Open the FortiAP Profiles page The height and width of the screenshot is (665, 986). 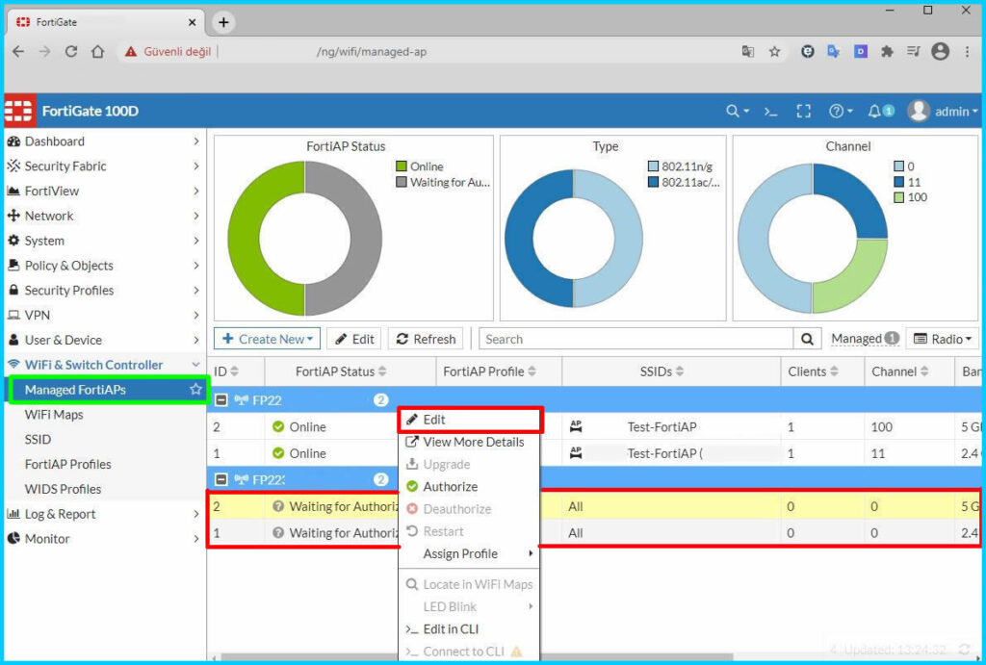pos(68,464)
